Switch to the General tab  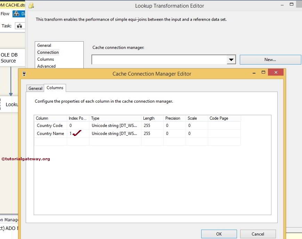tap(35, 88)
